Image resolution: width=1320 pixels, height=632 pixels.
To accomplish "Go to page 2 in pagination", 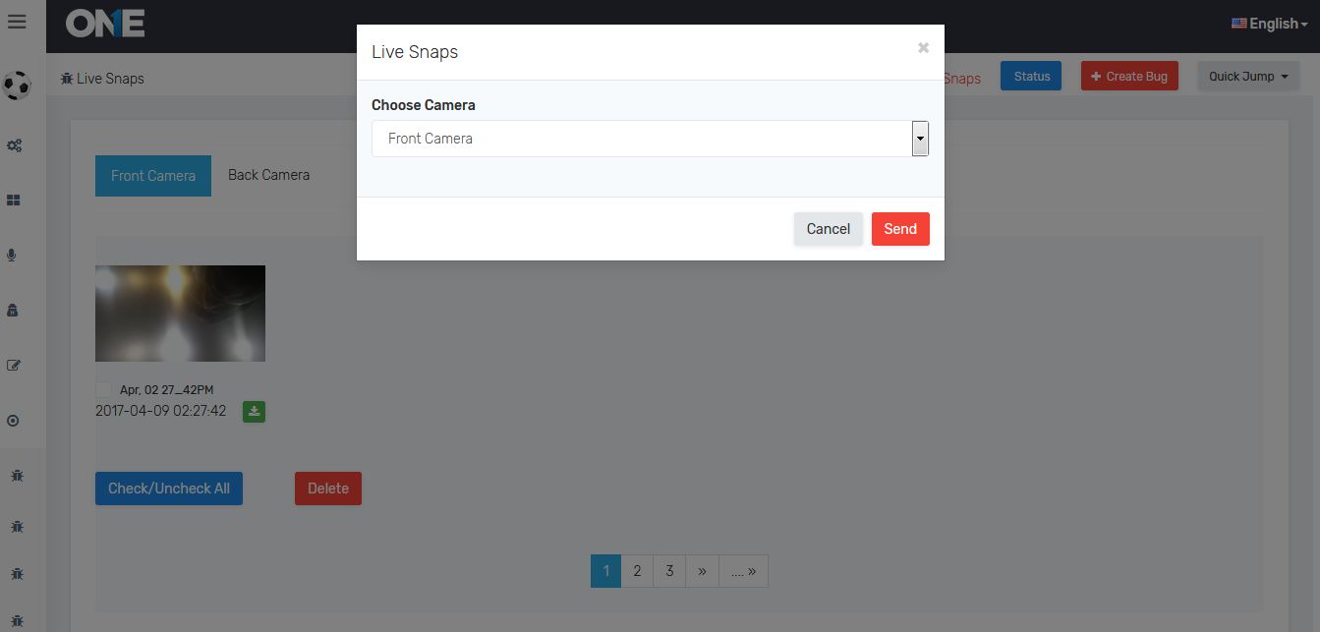I will coord(637,571).
